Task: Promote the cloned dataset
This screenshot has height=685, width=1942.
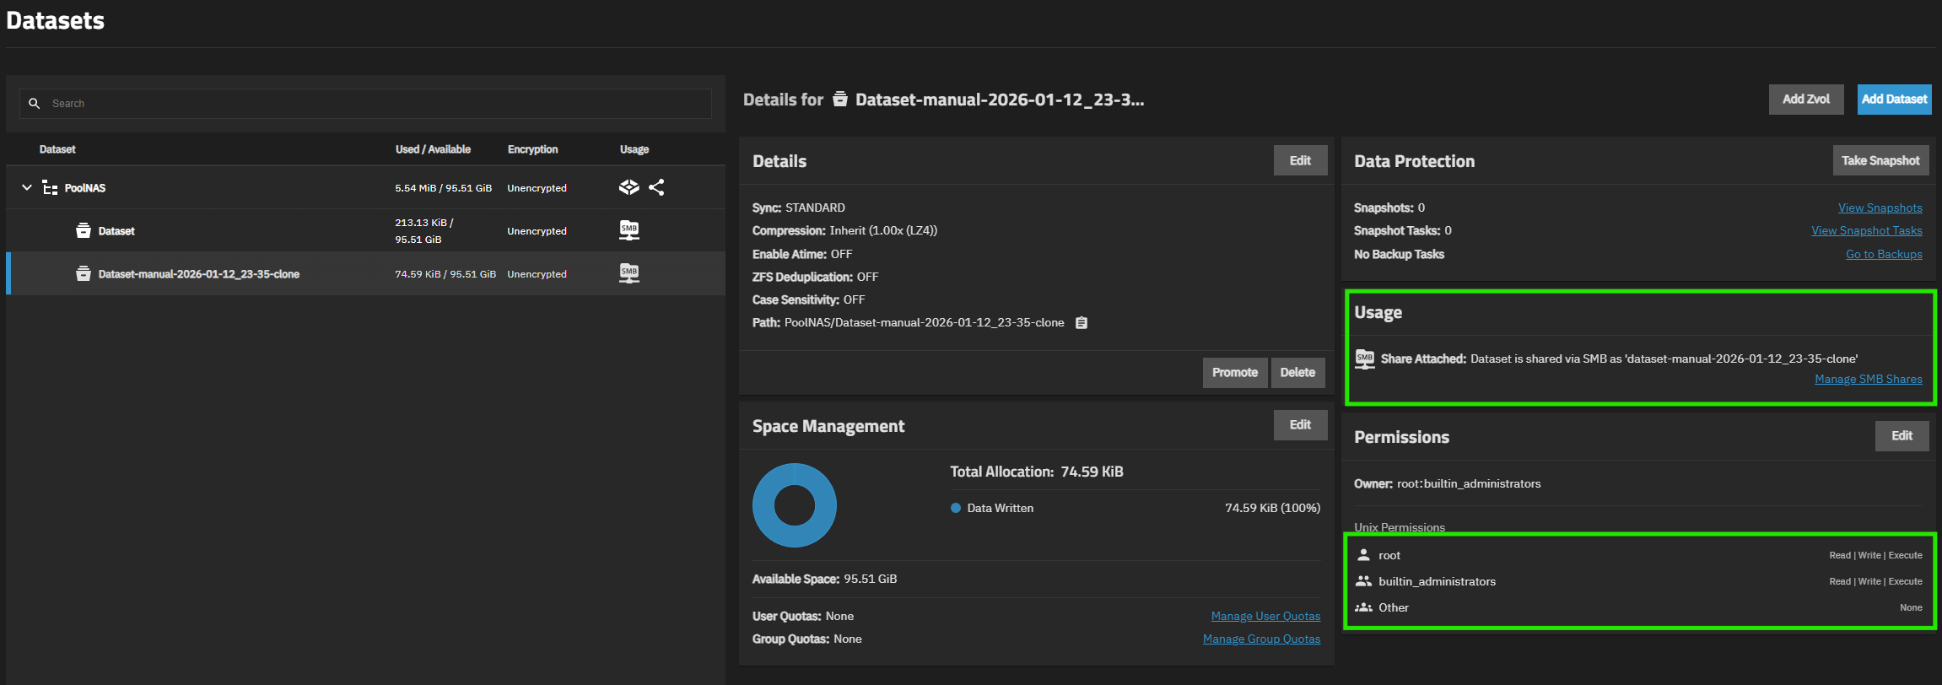Action: (1234, 372)
